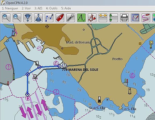Viewport: 155px width, 120px height.
Task: Open the Route and Mark Manager icon
Action: (135, 18)
